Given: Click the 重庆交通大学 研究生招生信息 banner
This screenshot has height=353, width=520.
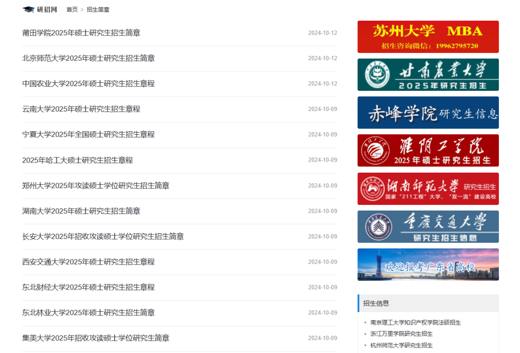Looking at the screenshot, I should pos(428,227).
